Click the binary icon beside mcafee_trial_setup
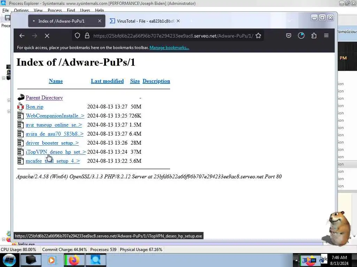Viewport: 357px width, 267px height. pyautogui.click(x=21, y=161)
